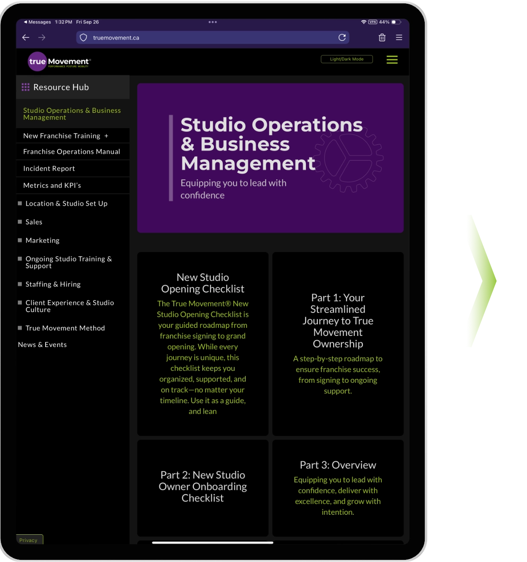The height and width of the screenshot is (562, 527).
Task: Tap the trash icon in browser toolbar
Action: 382,37
